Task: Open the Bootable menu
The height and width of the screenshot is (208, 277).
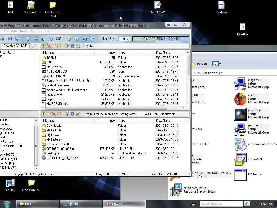Action: pyautogui.click(x=10, y=31)
